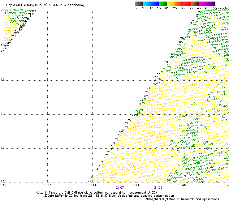Click the legend label '35'

191,8
